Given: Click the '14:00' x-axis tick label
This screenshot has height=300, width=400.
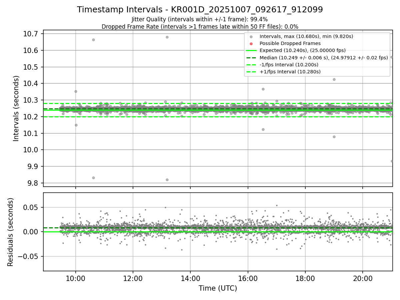Looking at the screenshot, I should (190, 278).
